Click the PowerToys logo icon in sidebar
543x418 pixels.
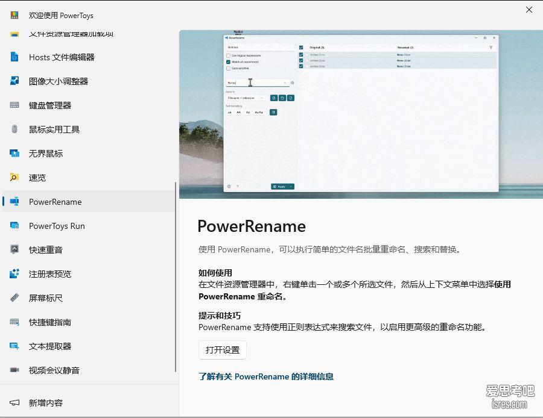14,15
